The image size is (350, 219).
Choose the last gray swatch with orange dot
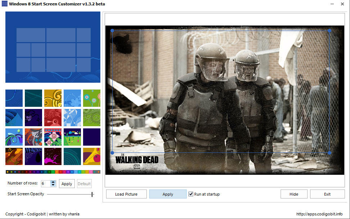(99, 172)
